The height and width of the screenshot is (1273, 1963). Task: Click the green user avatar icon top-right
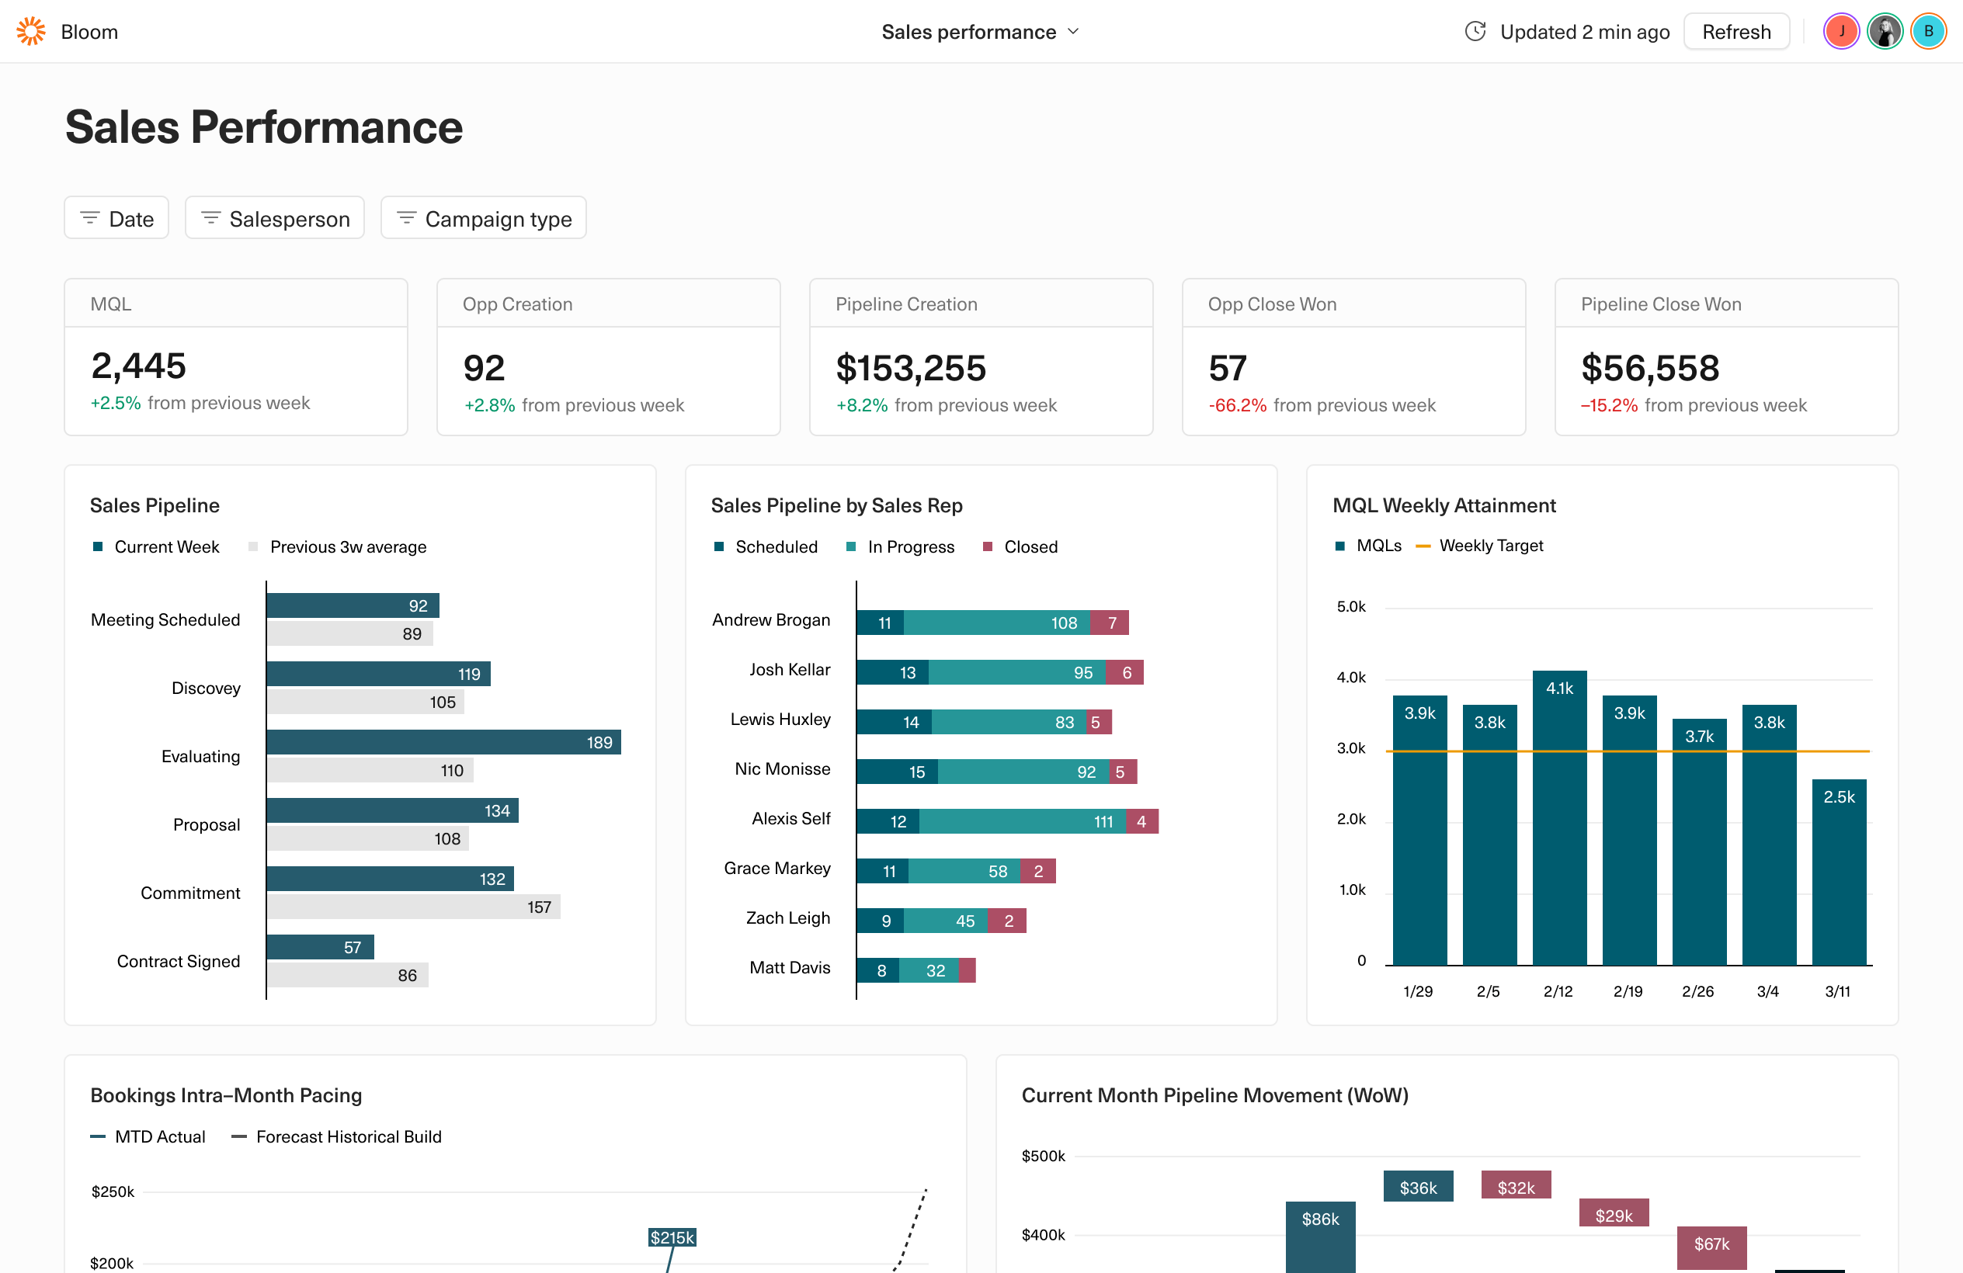pos(1883,32)
